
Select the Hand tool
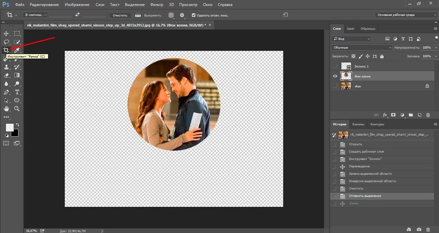click(x=6, y=108)
